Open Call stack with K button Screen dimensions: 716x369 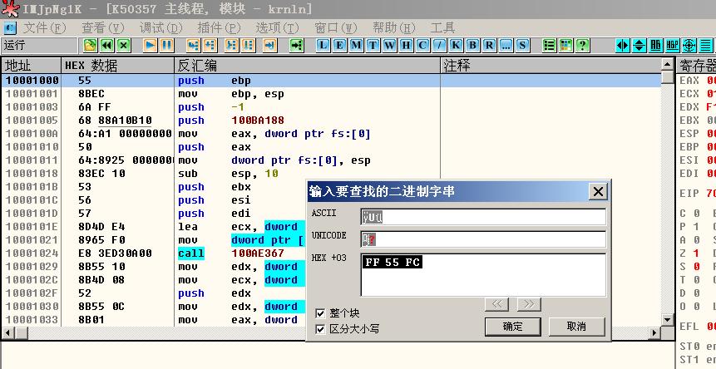[x=456, y=45]
